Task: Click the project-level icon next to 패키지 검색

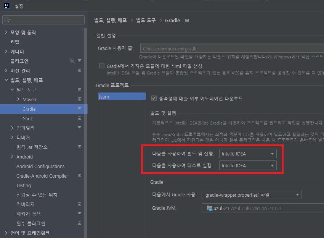Action: [x=79, y=214]
